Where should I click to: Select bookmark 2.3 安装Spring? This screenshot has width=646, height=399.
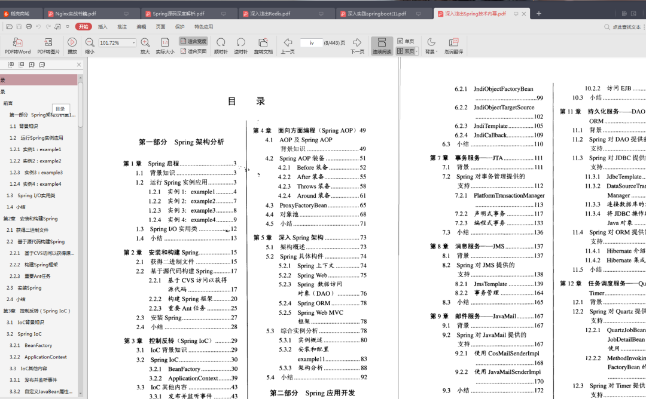(24, 288)
